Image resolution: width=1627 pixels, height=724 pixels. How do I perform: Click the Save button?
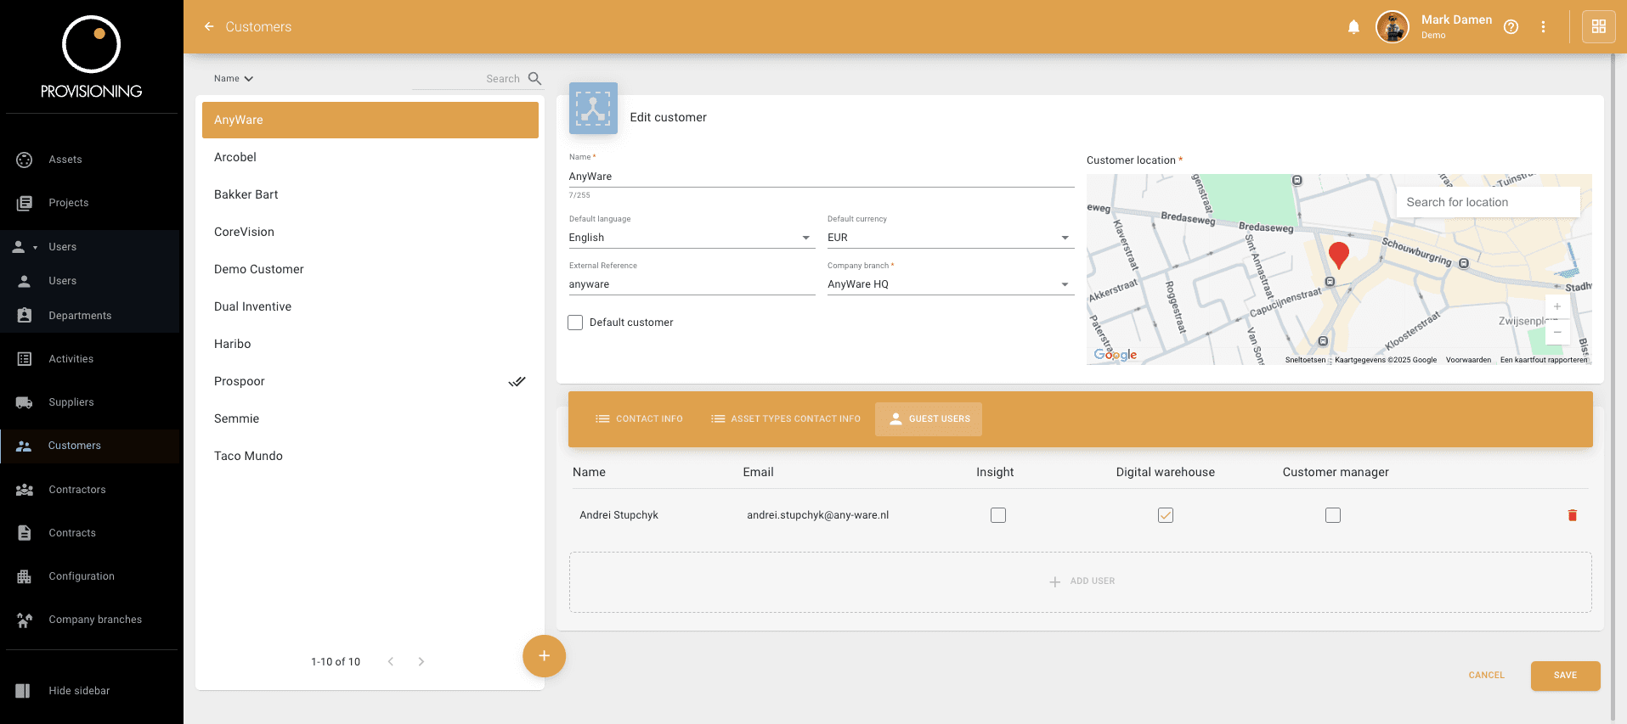(x=1565, y=676)
